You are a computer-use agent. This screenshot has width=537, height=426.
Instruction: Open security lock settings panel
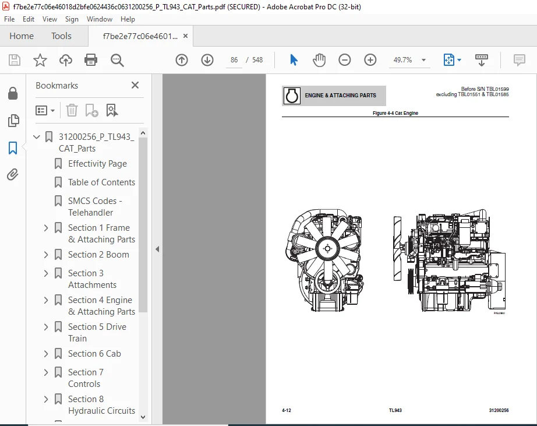13,93
